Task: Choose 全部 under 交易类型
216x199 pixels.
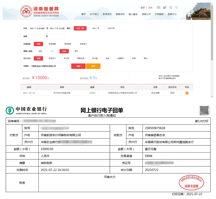Action: [x=38, y=44]
